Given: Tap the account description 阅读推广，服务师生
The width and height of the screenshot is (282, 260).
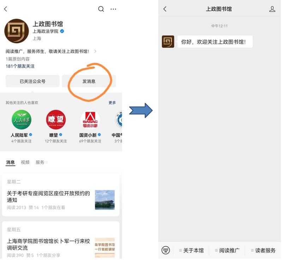Looking at the screenshot, I should click(x=47, y=52).
